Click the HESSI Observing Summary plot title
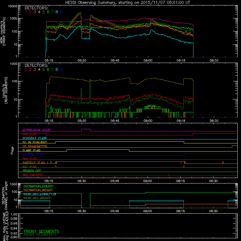241x241 pixels. [x=127, y=2]
